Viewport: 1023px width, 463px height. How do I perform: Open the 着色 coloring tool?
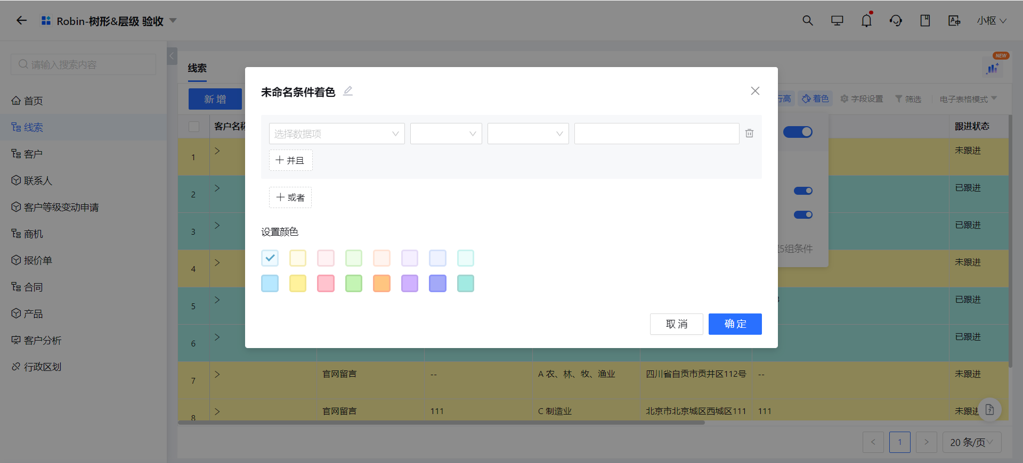815,98
